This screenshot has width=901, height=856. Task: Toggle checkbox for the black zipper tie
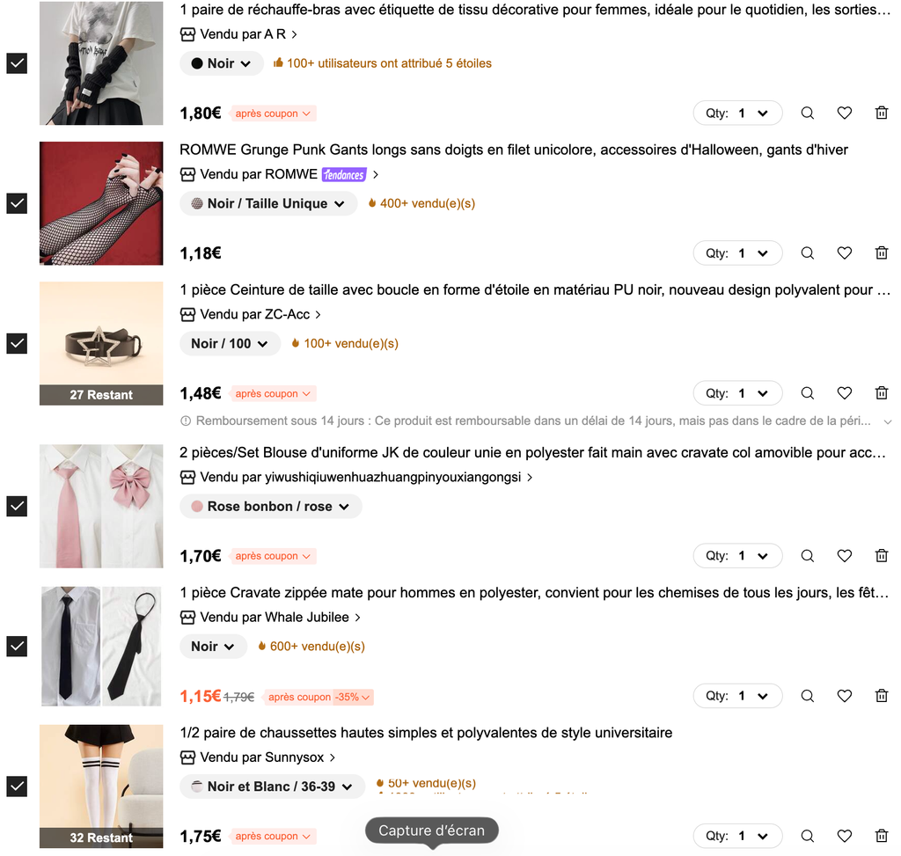[17, 647]
